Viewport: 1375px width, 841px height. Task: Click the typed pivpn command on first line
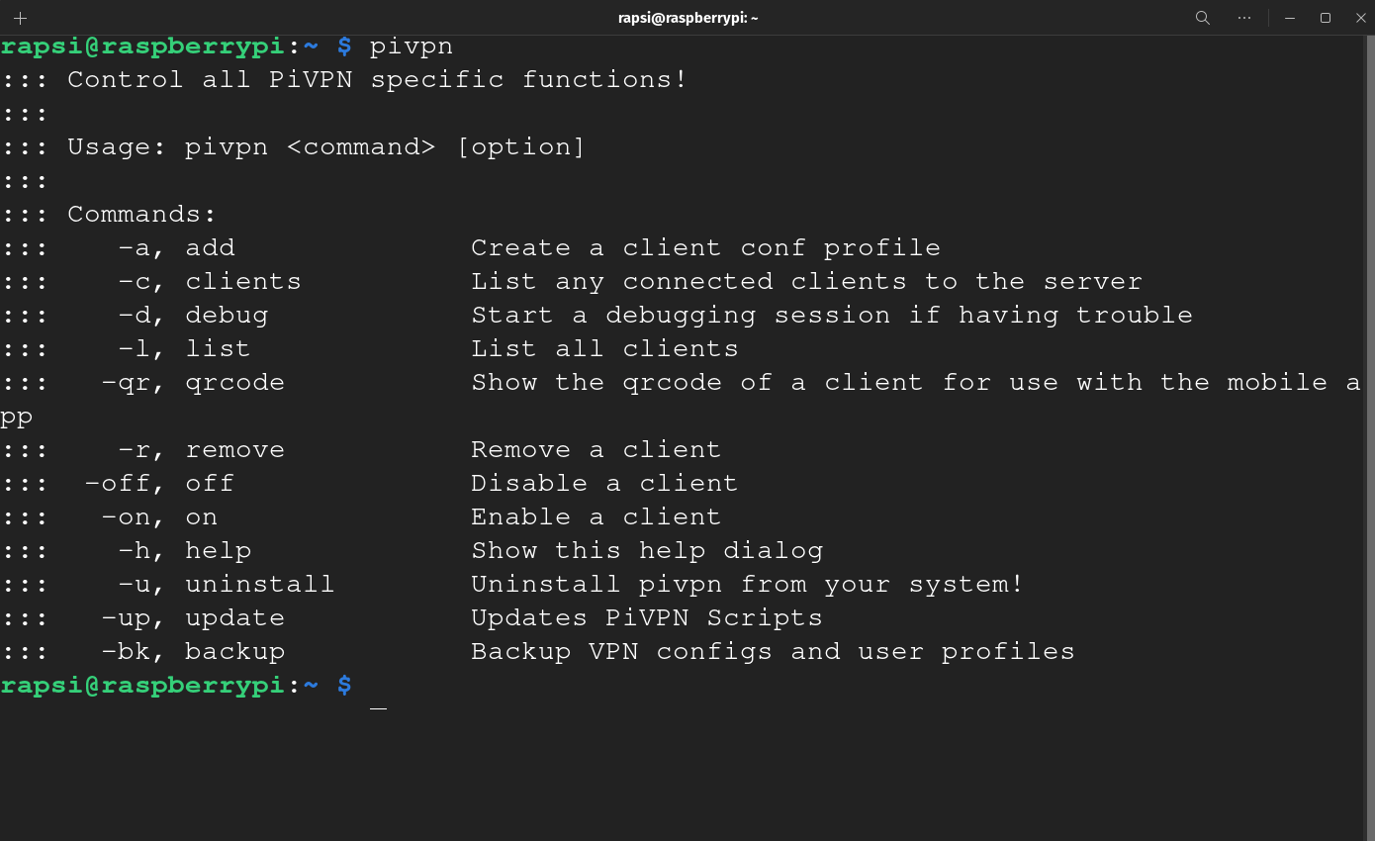[x=412, y=47]
